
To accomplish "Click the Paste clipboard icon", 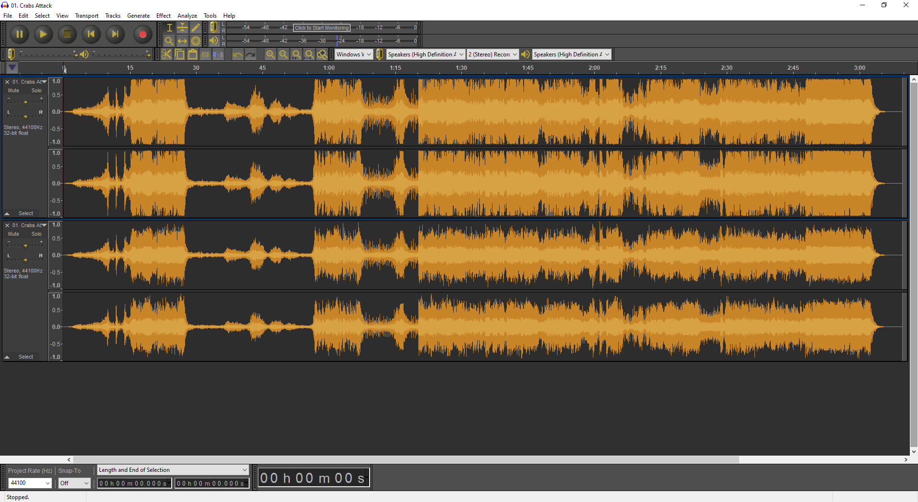I will click(x=192, y=55).
